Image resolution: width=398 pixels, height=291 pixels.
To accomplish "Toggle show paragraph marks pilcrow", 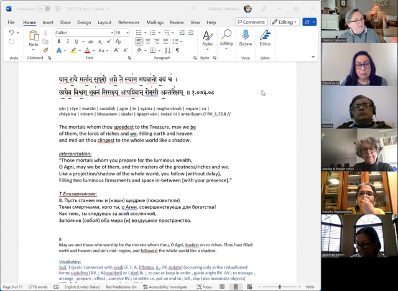I will click(x=177, y=50).
